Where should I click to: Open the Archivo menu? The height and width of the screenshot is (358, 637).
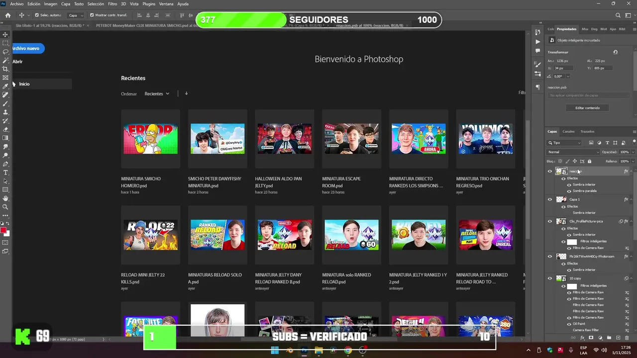(16, 4)
